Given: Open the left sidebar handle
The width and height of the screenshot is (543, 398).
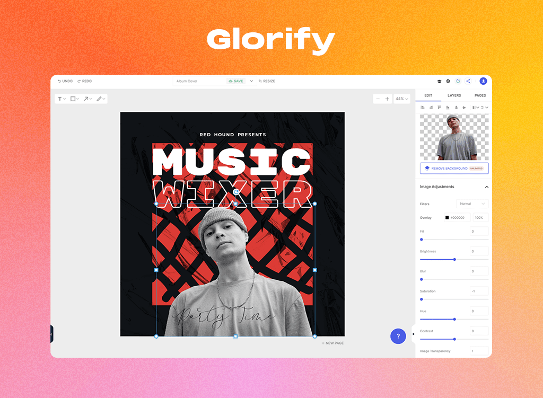Looking at the screenshot, I should 52,334.
